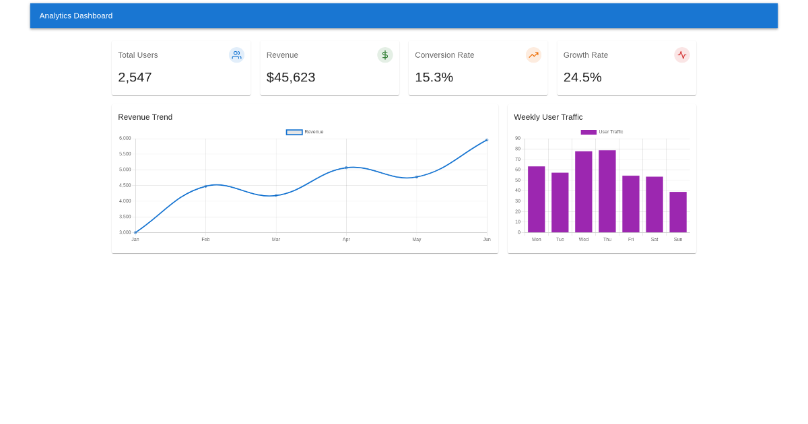Screen dimensions: 808x424
Task: Click the 2,547 total users value
Action: 135,77
